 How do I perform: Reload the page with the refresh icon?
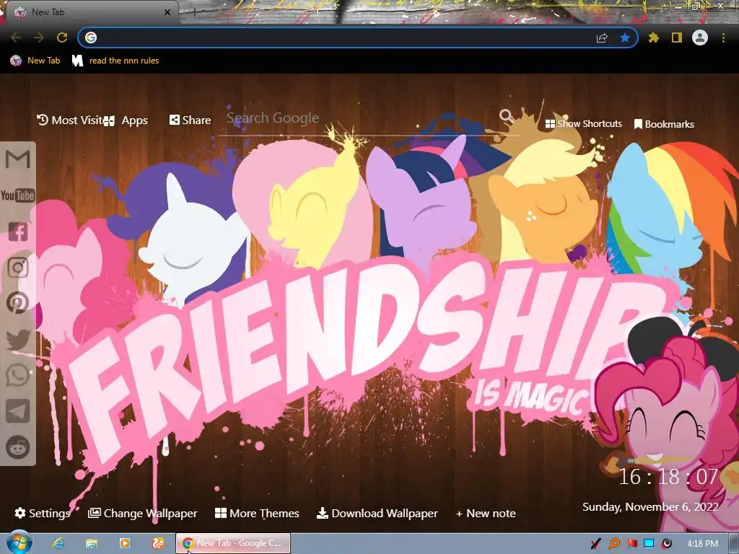click(x=62, y=38)
